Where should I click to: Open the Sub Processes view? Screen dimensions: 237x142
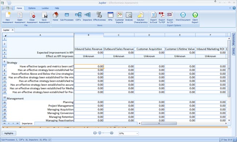(x=67, y=17)
